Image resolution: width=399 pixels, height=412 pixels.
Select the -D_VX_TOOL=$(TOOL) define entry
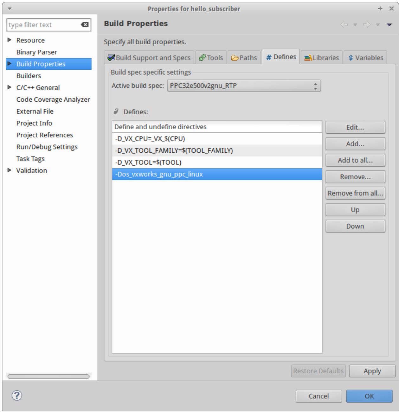[217, 162]
